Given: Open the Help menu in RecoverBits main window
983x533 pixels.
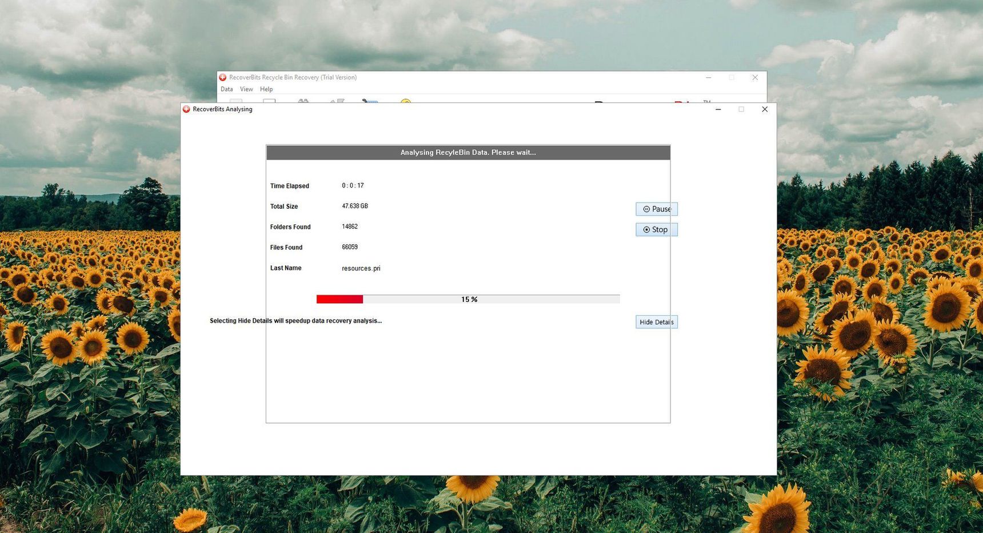Looking at the screenshot, I should coord(266,89).
